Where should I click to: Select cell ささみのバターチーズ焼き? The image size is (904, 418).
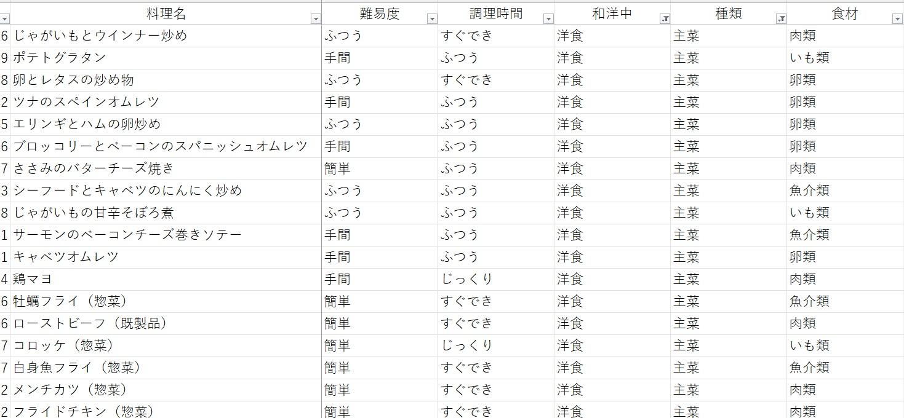point(166,168)
